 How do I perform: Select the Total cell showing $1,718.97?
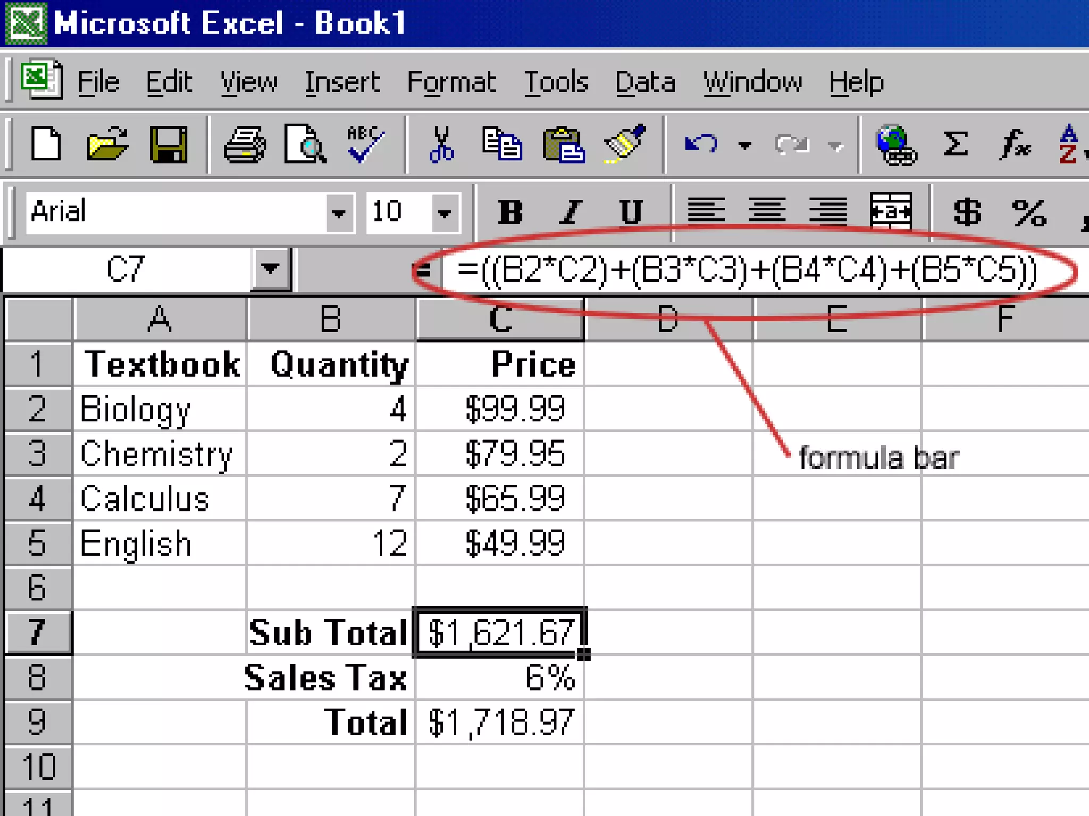point(500,722)
